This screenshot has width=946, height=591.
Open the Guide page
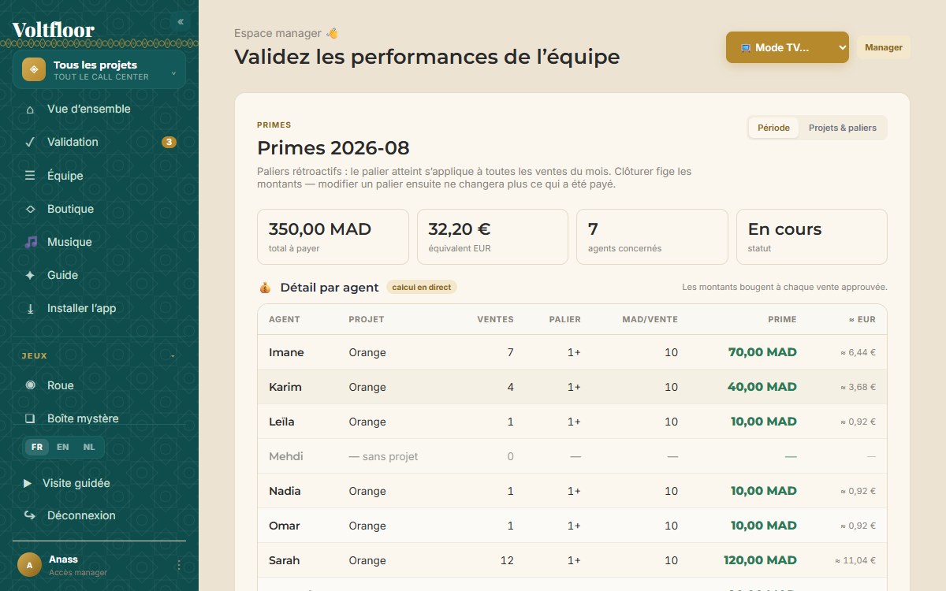99,275
